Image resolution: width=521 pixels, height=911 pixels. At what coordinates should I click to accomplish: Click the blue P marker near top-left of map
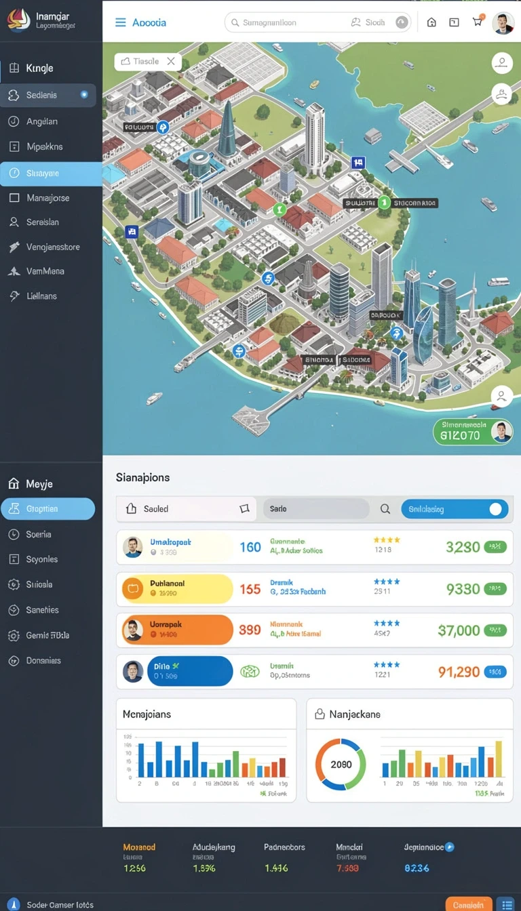(x=163, y=127)
